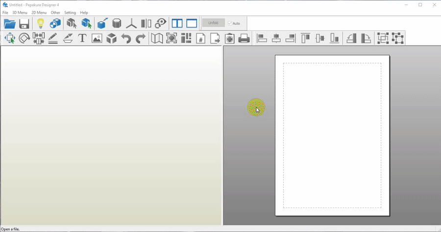The image size is (441, 232).
Task: Open the Help menu
Action: [x=84, y=13]
